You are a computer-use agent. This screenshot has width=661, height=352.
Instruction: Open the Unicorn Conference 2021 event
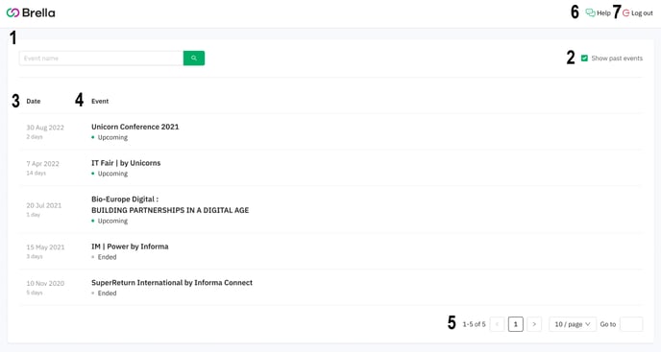[135, 127]
